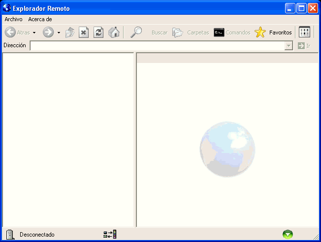Click the magnifying glass search icon

point(136,32)
